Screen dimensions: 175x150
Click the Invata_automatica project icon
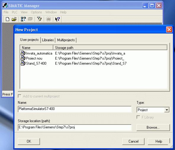point(23,53)
